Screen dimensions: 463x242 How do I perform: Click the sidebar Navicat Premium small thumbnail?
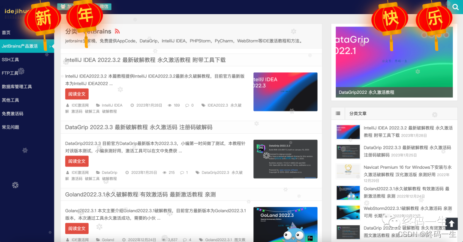pyautogui.click(x=348, y=171)
